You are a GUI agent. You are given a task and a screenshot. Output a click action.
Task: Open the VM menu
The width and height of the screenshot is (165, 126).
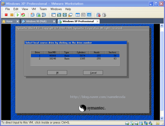34,9
